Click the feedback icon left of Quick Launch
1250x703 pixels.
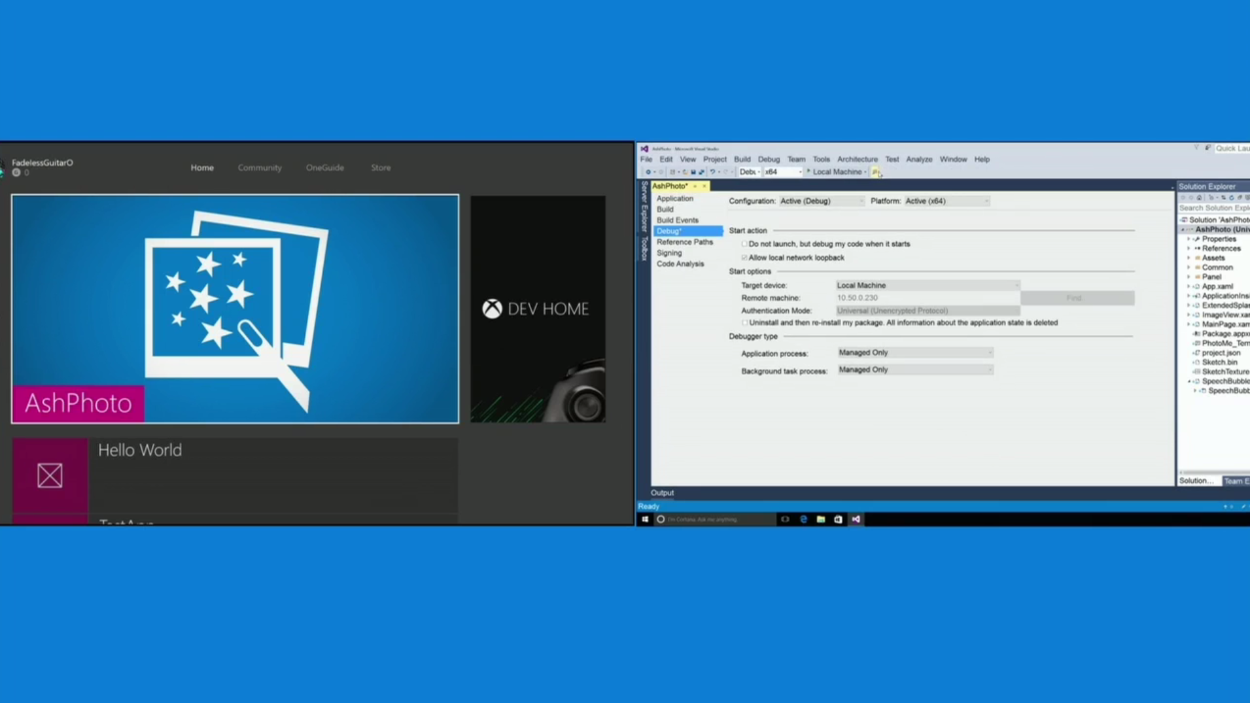1207,148
